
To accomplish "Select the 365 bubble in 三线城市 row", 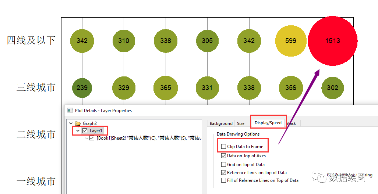I will click(x=165, y=88).
